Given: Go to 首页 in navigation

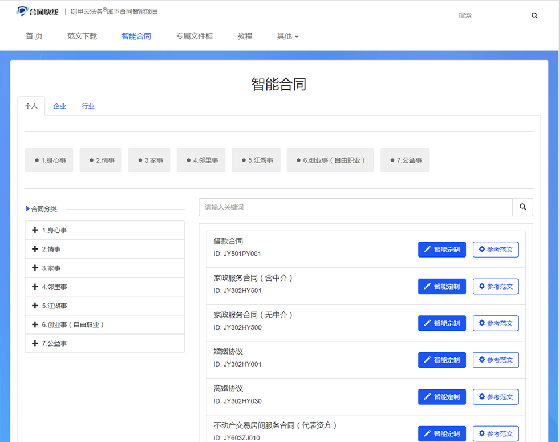Looking at the screenshot, I should pos(34,36).
